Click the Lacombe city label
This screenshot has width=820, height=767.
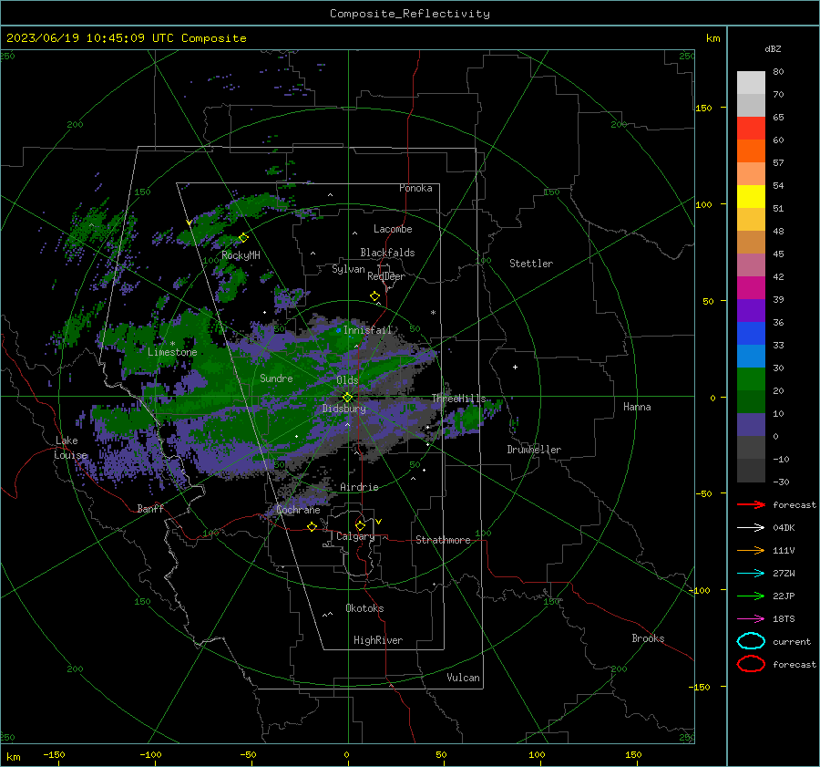pos(393,229)
